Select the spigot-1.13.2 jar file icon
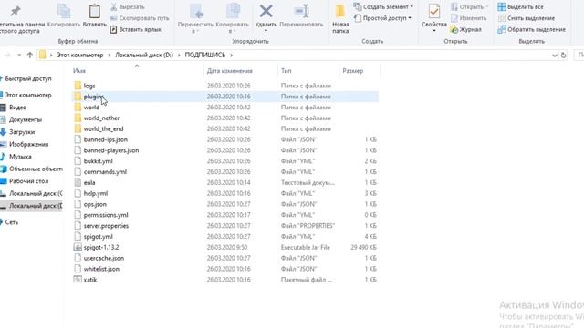Image resolution: width=584 pixels, height=328 pixels. point(78,247)
